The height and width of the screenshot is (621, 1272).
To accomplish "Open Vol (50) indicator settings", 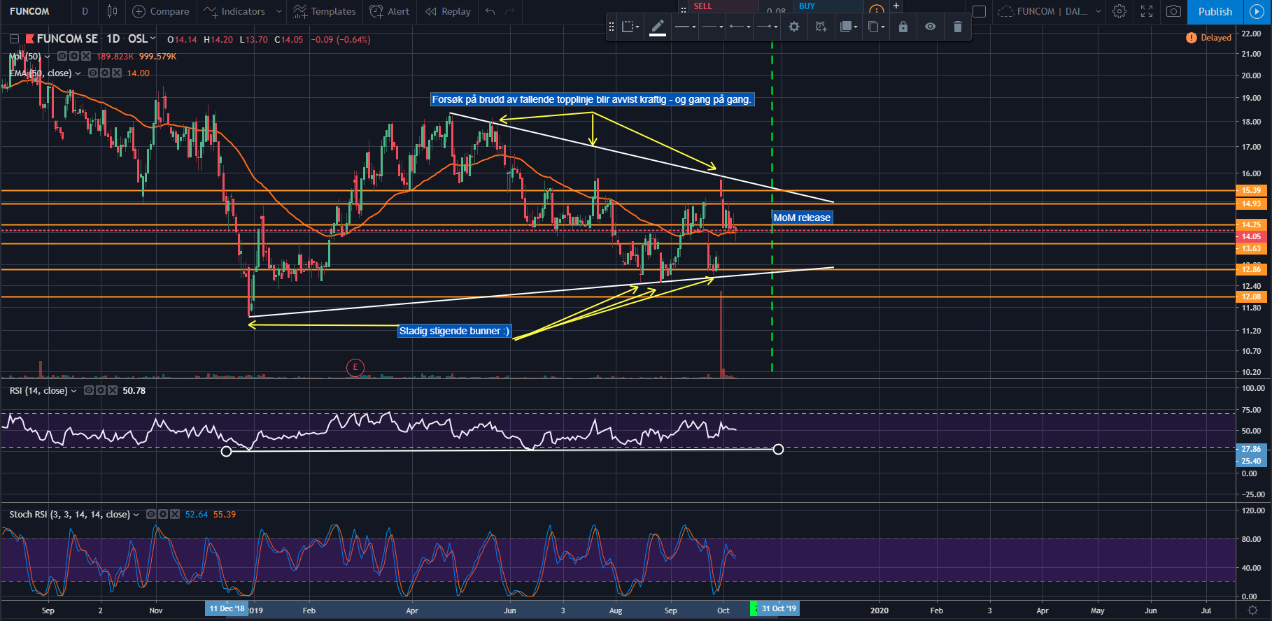I will coord(74,56).
